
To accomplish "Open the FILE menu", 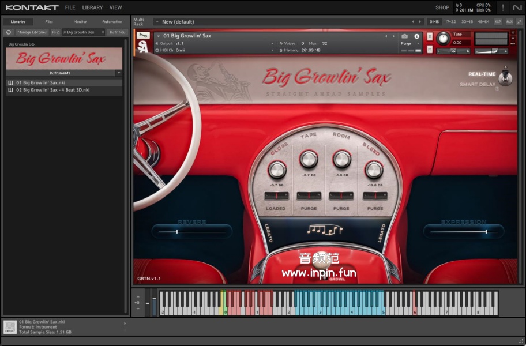I will (x=70, y=7).
